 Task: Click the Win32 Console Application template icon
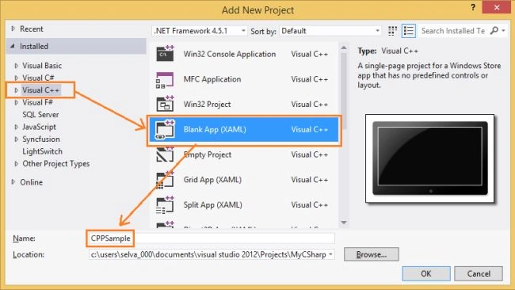165,54
